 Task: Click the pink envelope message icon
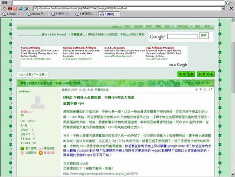point(40,148)
